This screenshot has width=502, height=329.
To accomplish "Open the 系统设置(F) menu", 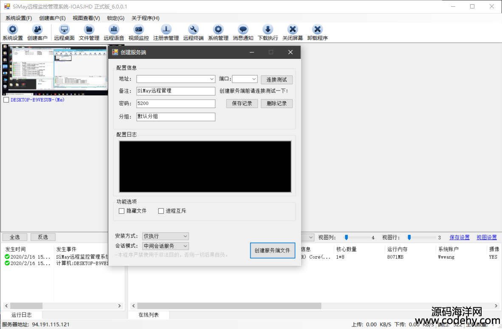I will (x=19, y=18).
